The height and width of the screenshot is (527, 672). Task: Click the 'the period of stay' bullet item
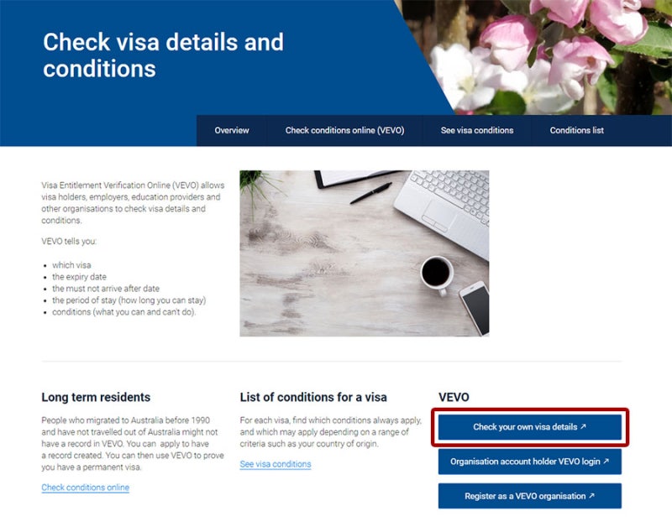129,300
